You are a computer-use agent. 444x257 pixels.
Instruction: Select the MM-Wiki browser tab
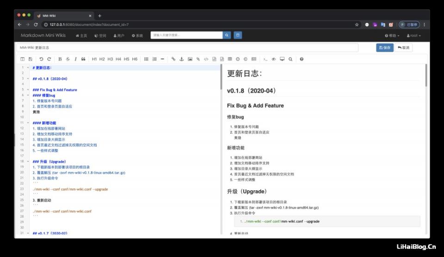pos(64,16)
